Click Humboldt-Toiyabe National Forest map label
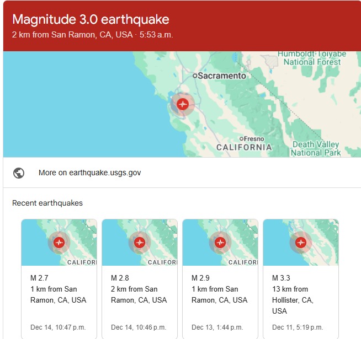This screenshot has height=339, width=361. coord(312,58)
